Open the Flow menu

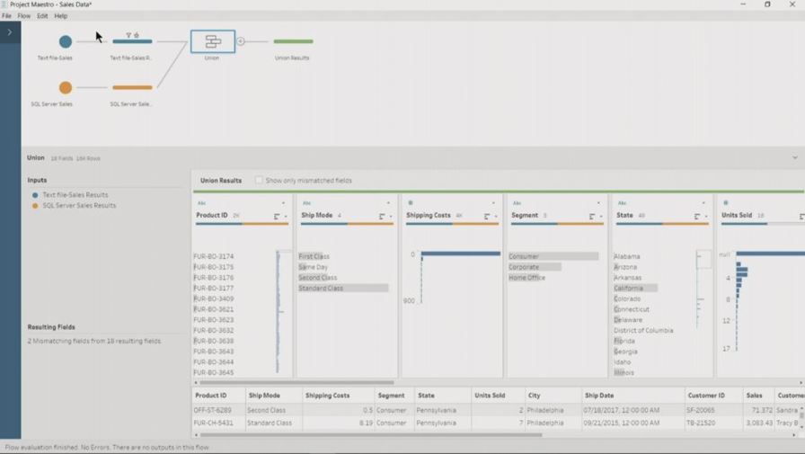click(24, 16)
